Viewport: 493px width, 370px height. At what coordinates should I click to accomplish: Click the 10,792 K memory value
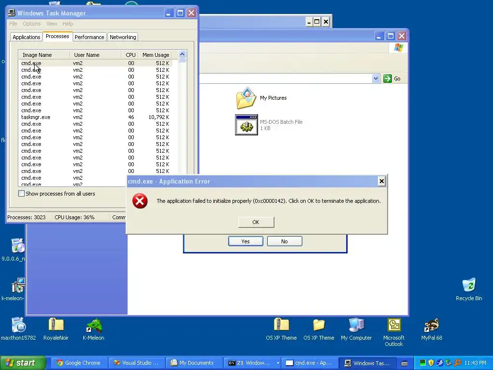[159, 117]
